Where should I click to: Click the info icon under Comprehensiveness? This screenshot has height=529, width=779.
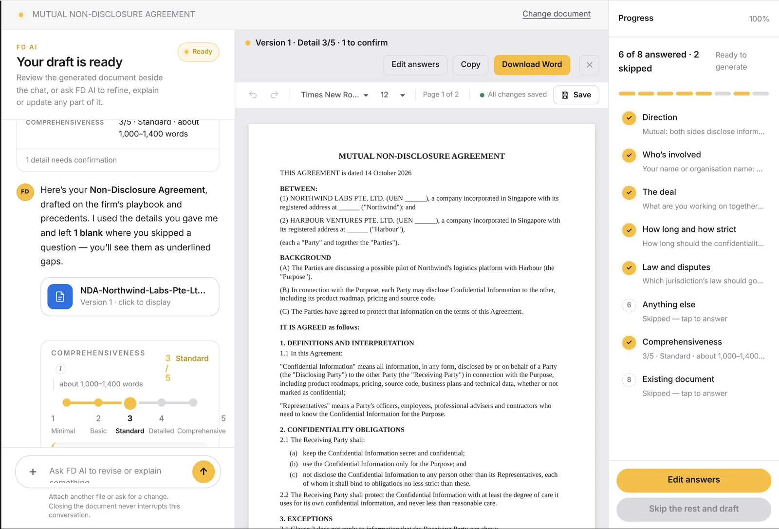pos(60,369)
